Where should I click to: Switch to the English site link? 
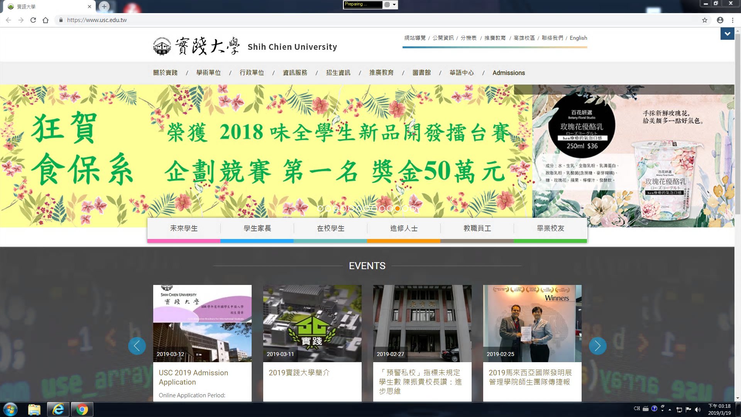[578, 38]
